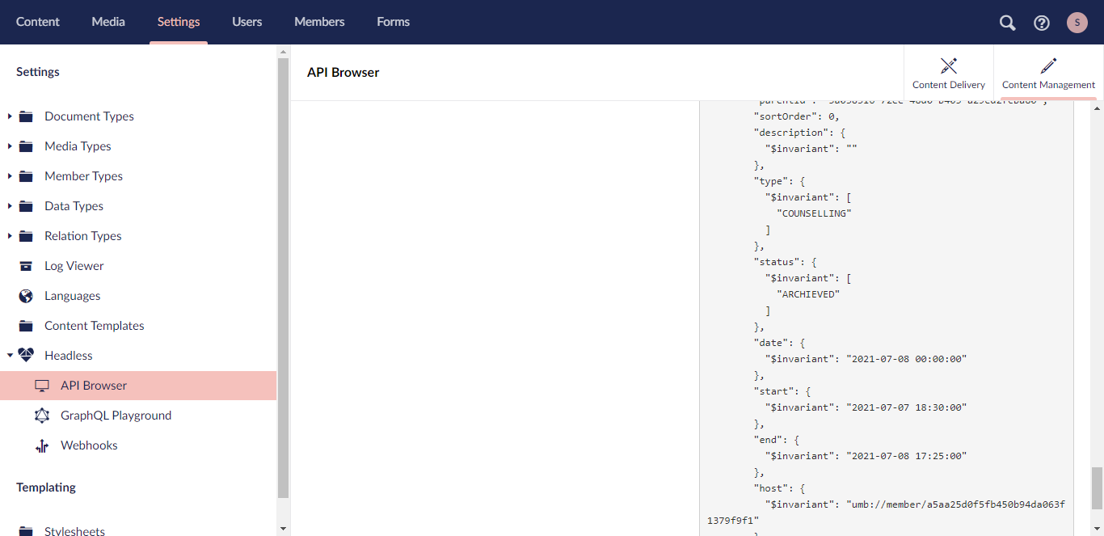Click the Data Types folder icon
This screenshot has height=536, width=1104.
[26, 206]
